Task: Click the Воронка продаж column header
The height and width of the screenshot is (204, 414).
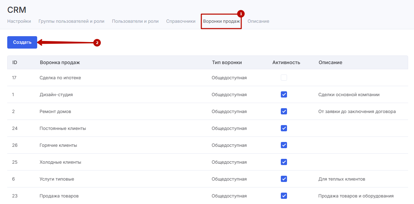Action: point(60,63)
